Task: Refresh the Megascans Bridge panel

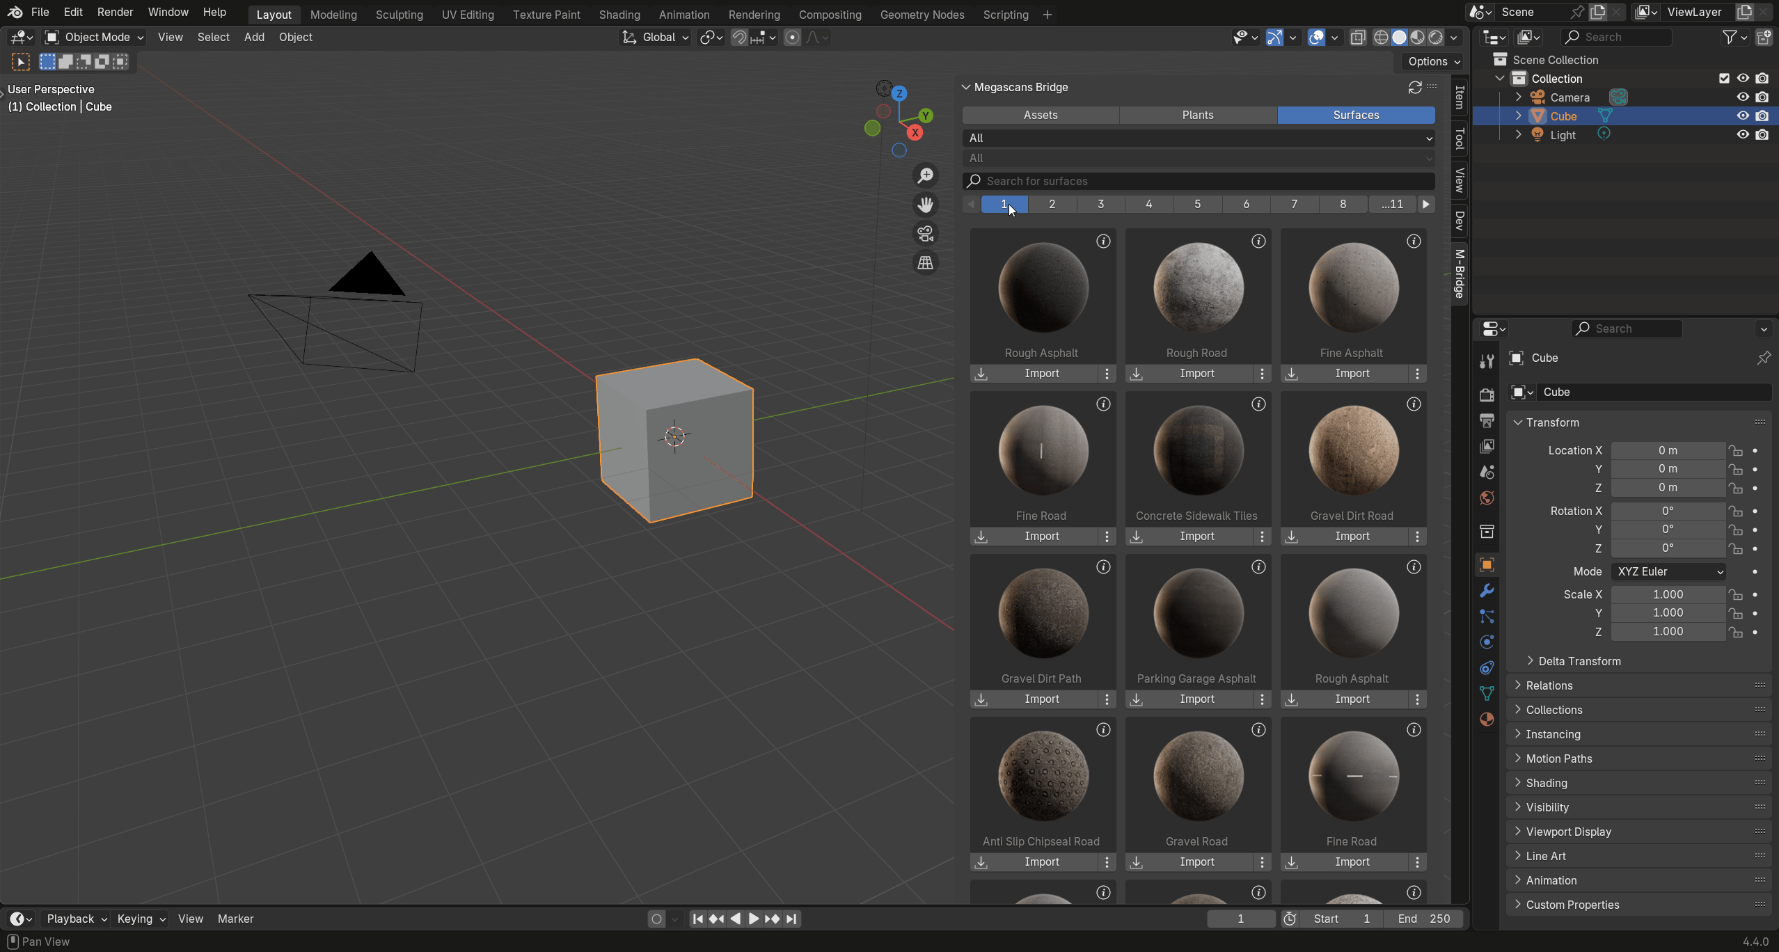Action: pos(1414,87)
